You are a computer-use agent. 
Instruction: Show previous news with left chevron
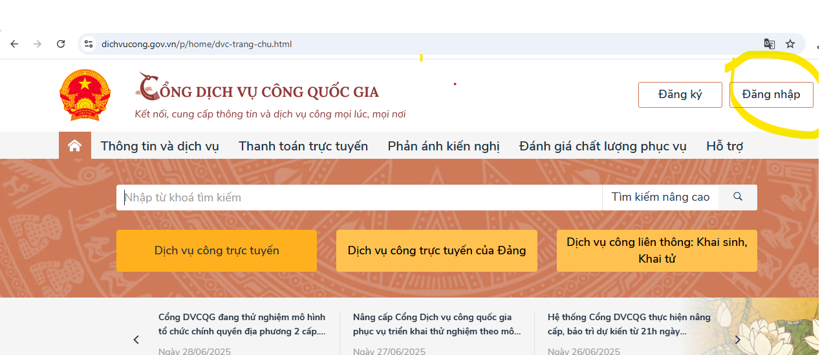[x=136, y=340]
